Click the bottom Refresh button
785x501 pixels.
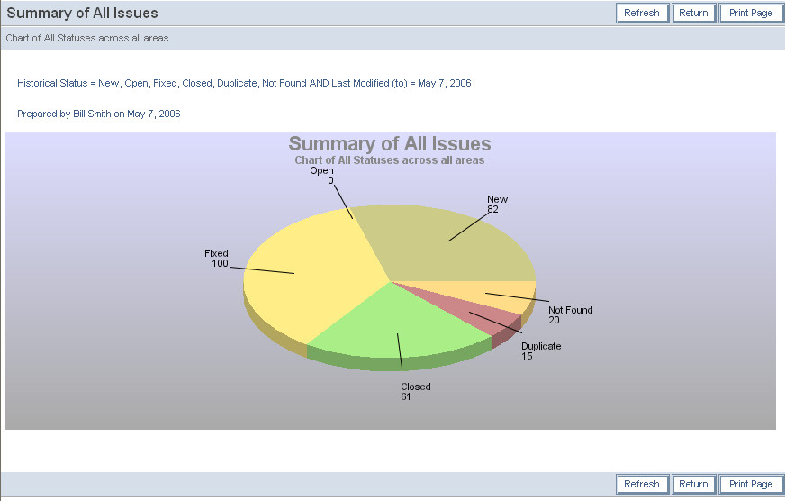(x=642, y=484)
